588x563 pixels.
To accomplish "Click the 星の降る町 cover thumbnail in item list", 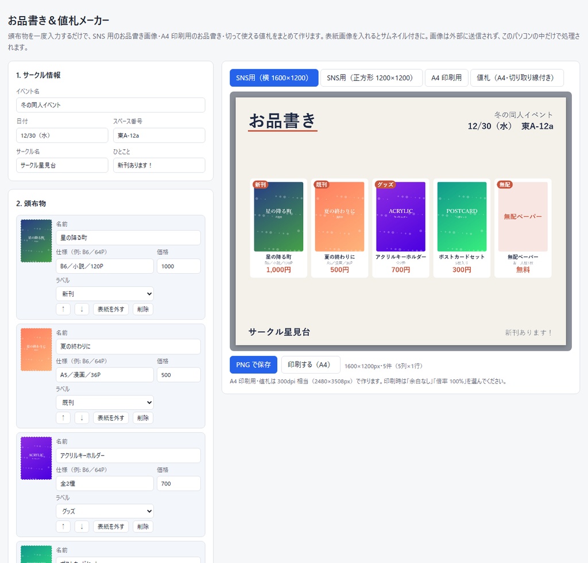I will pyautogui.click(x=36, y=240).
